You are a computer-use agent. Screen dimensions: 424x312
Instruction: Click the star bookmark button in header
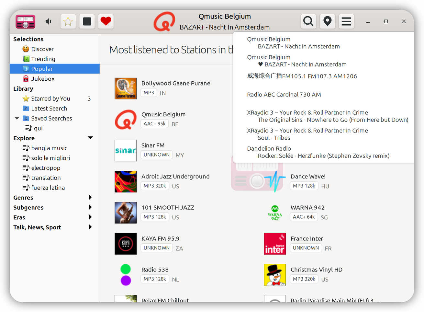click(68, 22)
